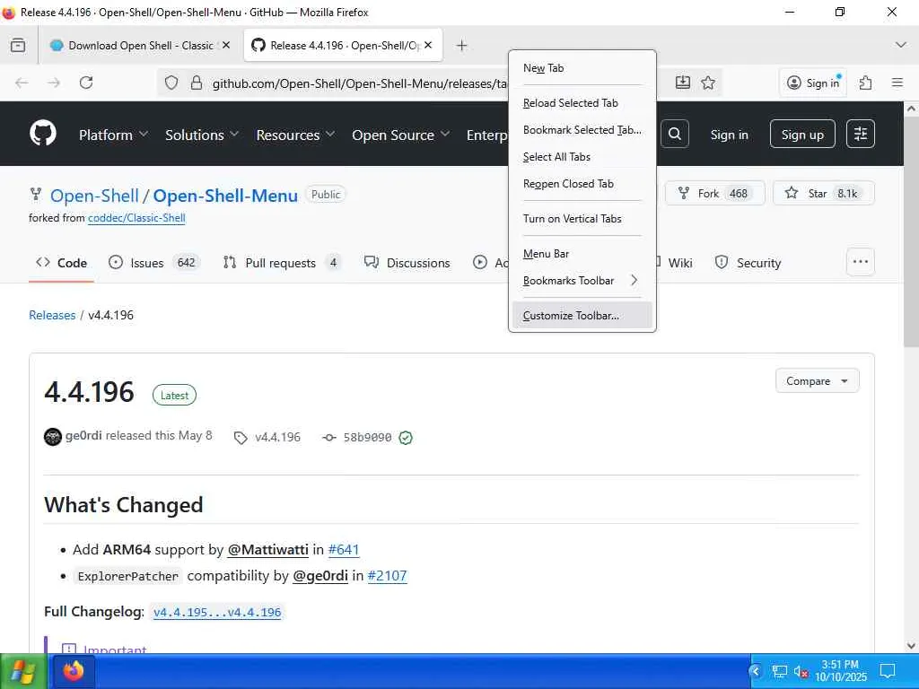The height and width of the screenshot is (689, 919).
Task: Reload the page with the refresh icon
Action: click(86, 83)
